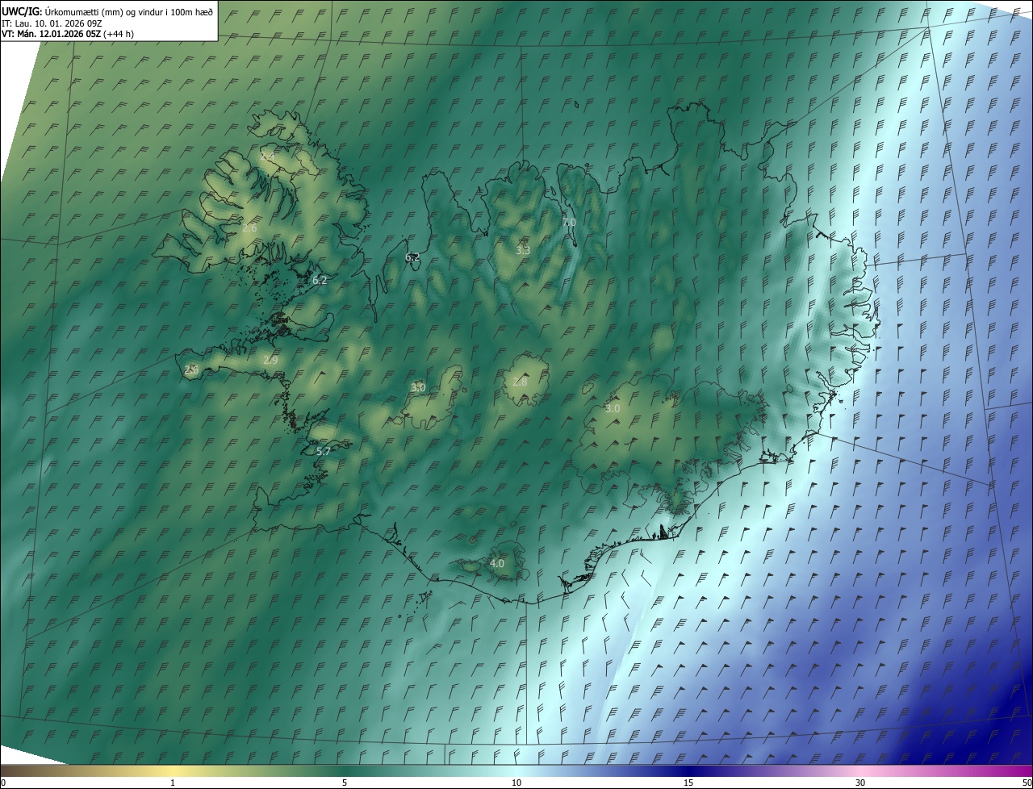Click the 4.0 value on Mýrdalsjökull glacier

497,563
